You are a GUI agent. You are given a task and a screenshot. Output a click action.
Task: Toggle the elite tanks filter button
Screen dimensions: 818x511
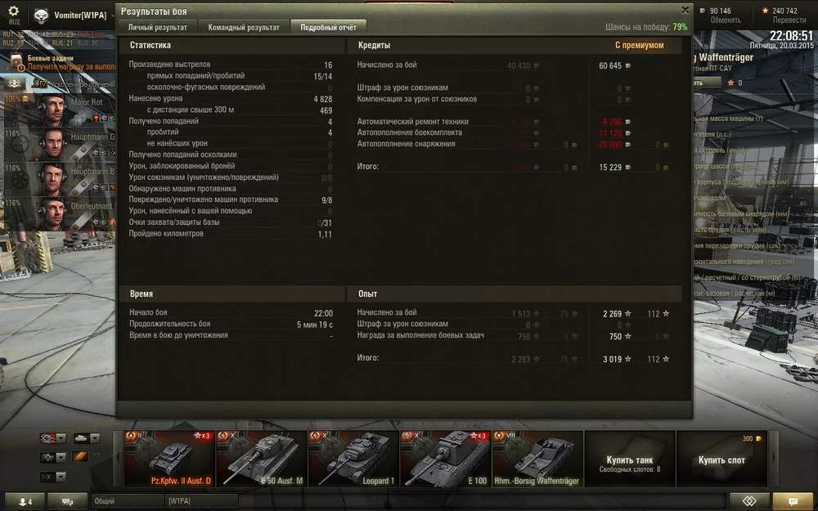(x=80, y=457)
